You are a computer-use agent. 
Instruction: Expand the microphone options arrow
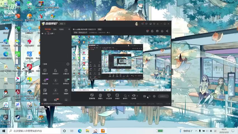click(x=129, y=96)
